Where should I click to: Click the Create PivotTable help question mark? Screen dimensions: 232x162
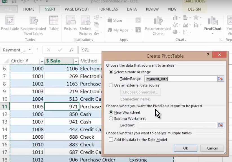click(208, 55)
